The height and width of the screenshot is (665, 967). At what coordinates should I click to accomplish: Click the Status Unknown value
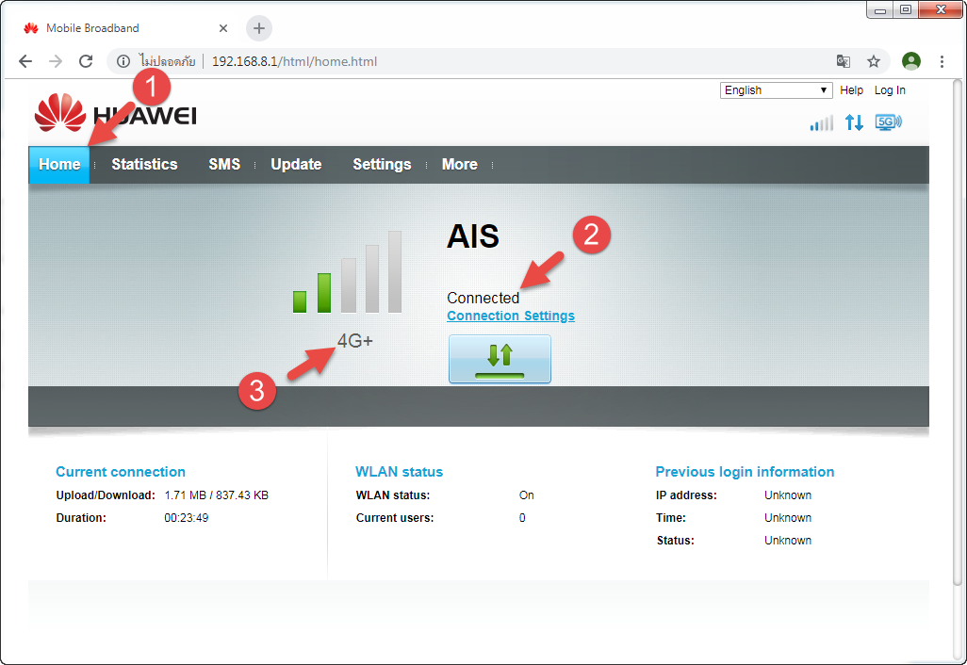(788, 540)
